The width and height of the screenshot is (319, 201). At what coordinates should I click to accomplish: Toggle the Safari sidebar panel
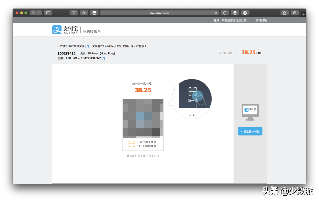click(48, 13)
